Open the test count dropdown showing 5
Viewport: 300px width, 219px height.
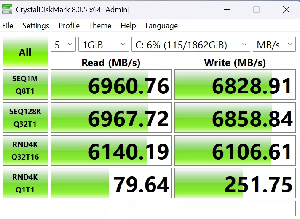(x=63, y=44)
